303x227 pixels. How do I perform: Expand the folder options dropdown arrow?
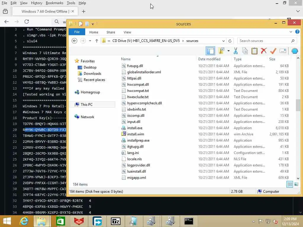(228, 51)
